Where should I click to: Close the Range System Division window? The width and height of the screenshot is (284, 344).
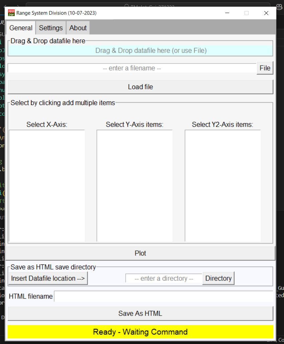(x=266, y=13)
